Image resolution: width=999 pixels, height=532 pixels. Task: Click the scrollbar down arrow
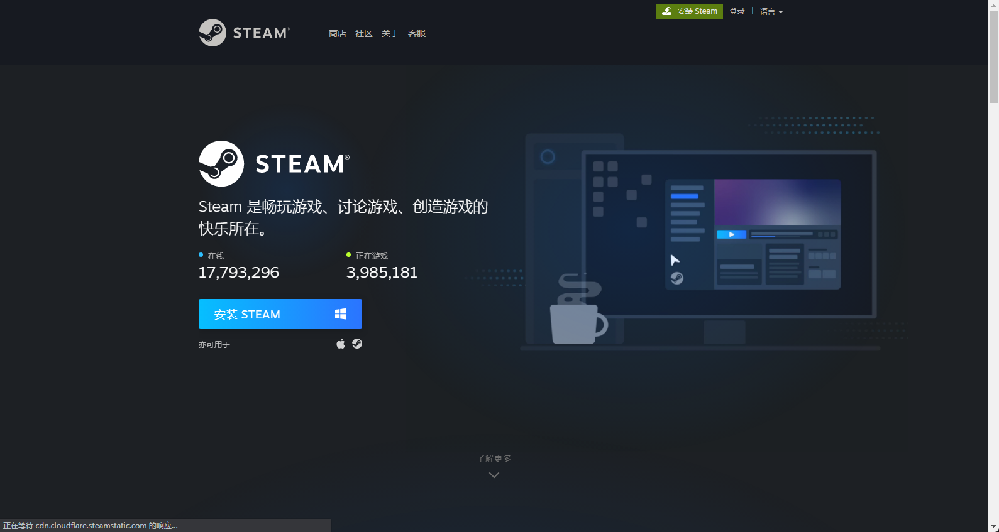(994, 526)
